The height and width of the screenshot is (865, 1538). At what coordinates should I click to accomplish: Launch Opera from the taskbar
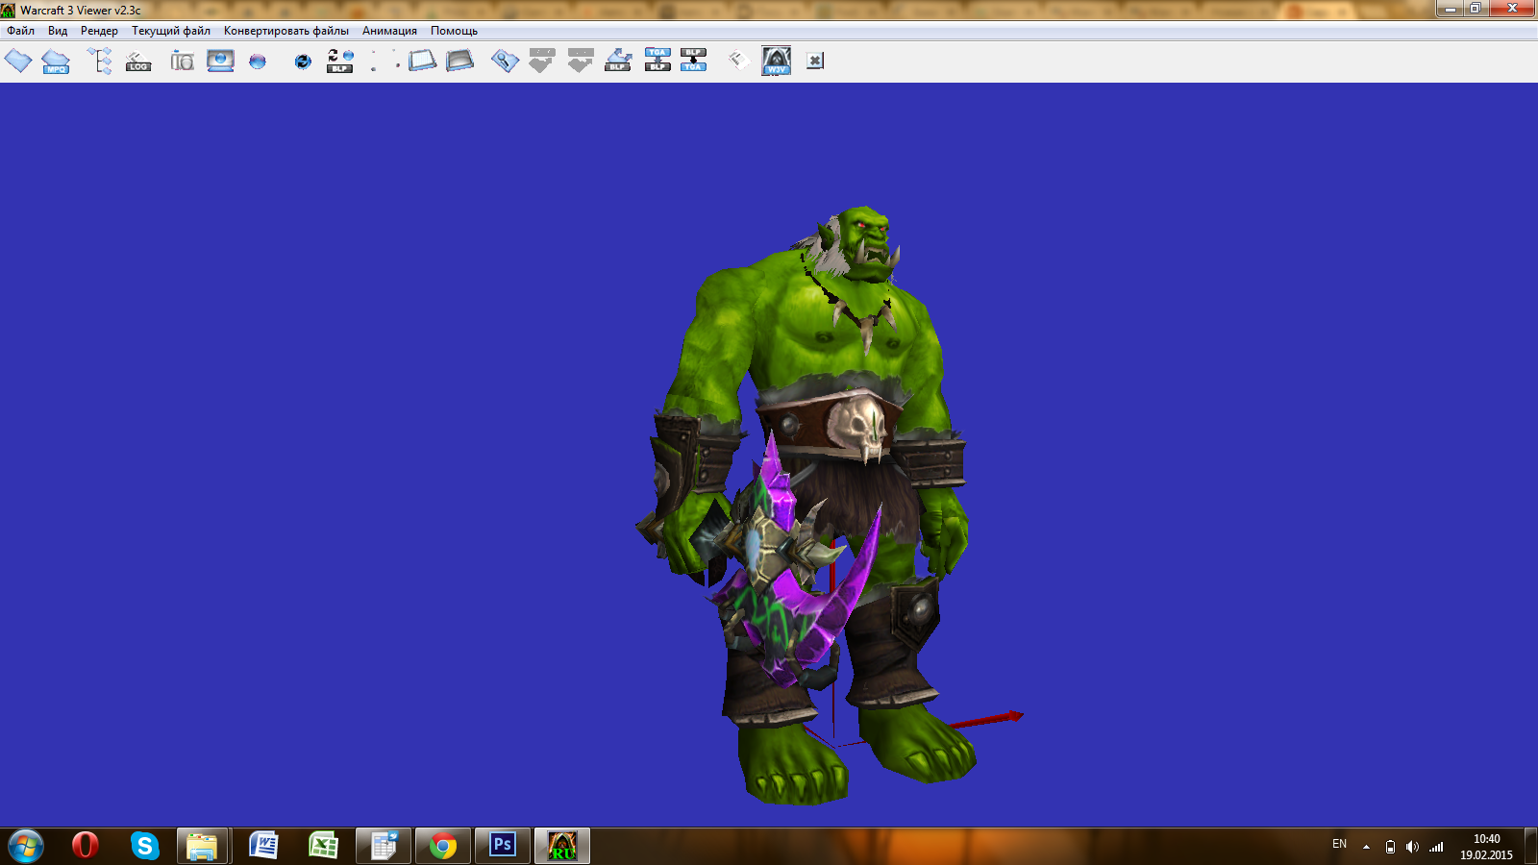click(86, 846)
